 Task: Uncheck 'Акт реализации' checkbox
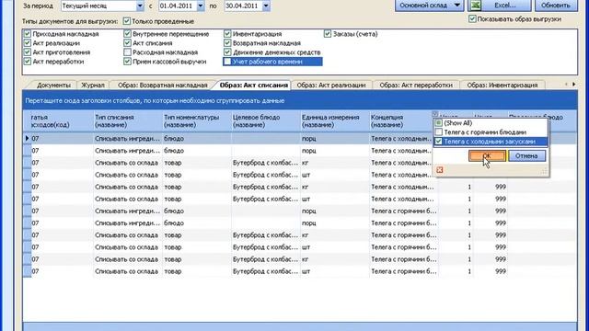coord(27,43)
